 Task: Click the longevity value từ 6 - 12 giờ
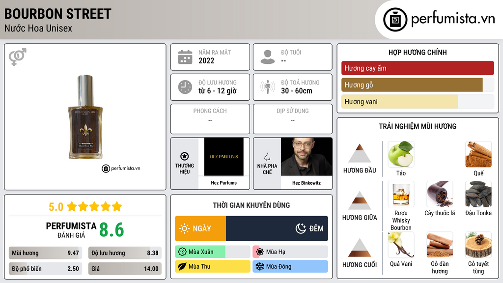tap(218, 91)
